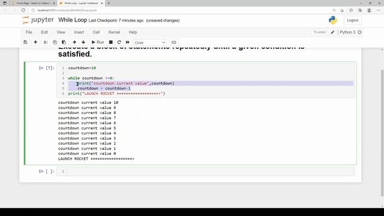
Task: Click the Jupyter logo
Action: pos(38,20)
